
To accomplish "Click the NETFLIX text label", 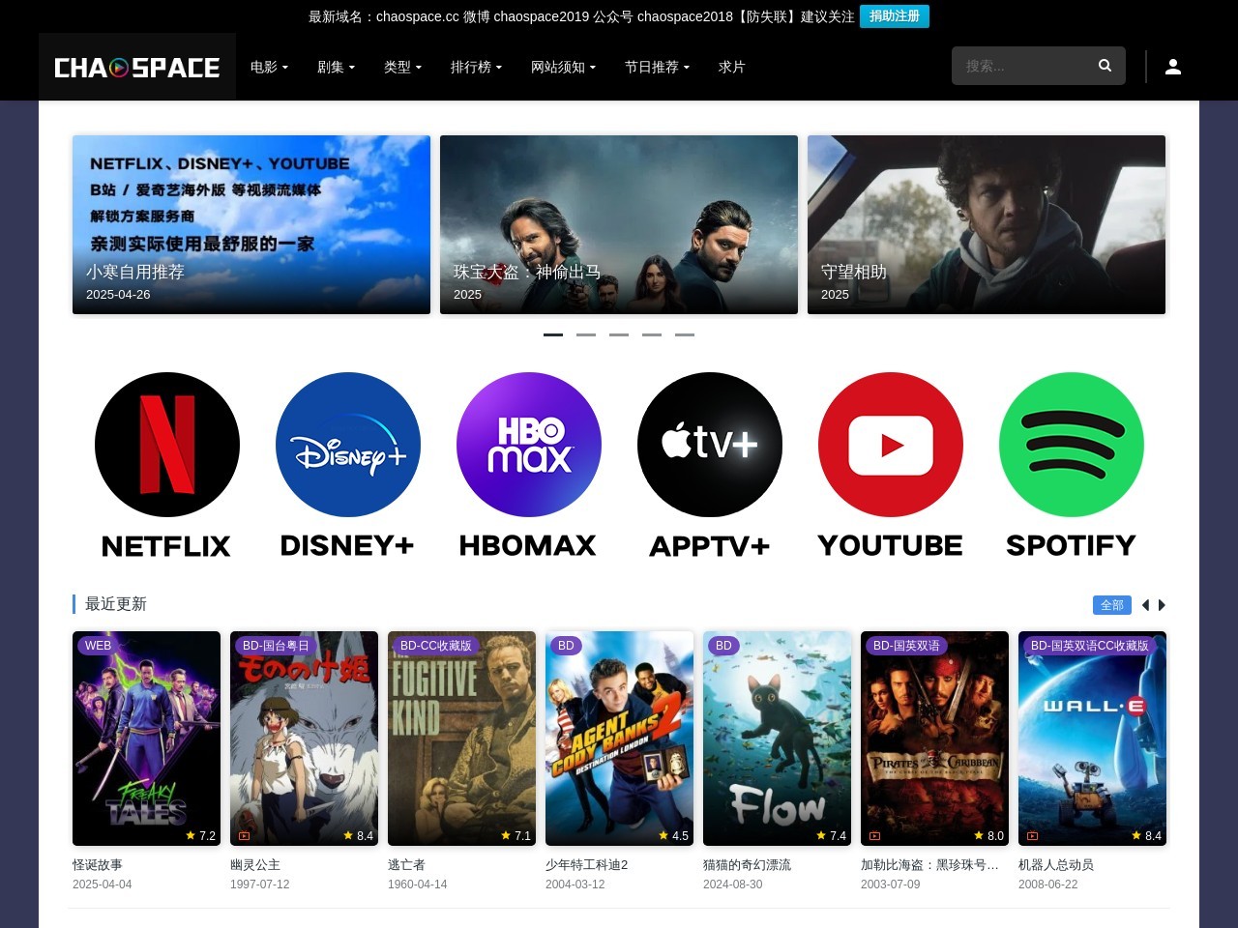I will [x=166, y=546].
